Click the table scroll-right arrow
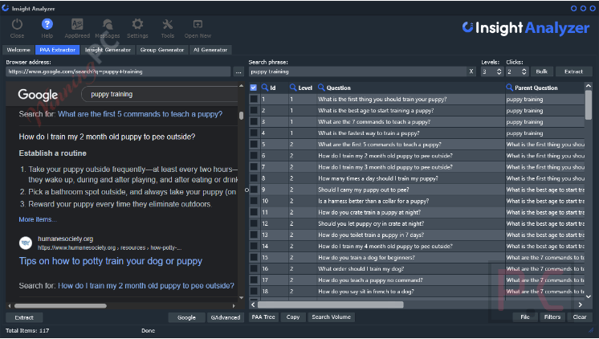 580,304
